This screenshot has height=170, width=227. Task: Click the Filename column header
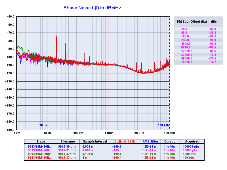[x=68, y=141]
